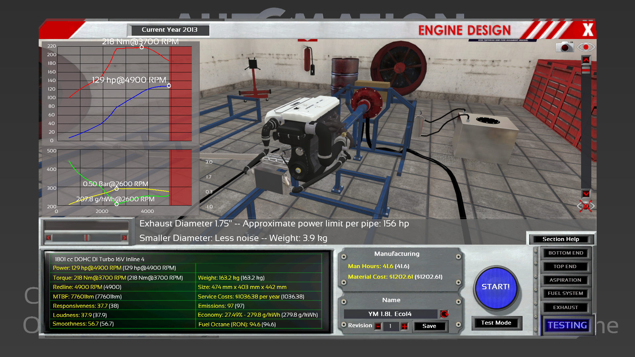The width and height of the screenshot is (635, 357).
Task: Adjust the vertical camera slider handle
Action: point(586,70)
